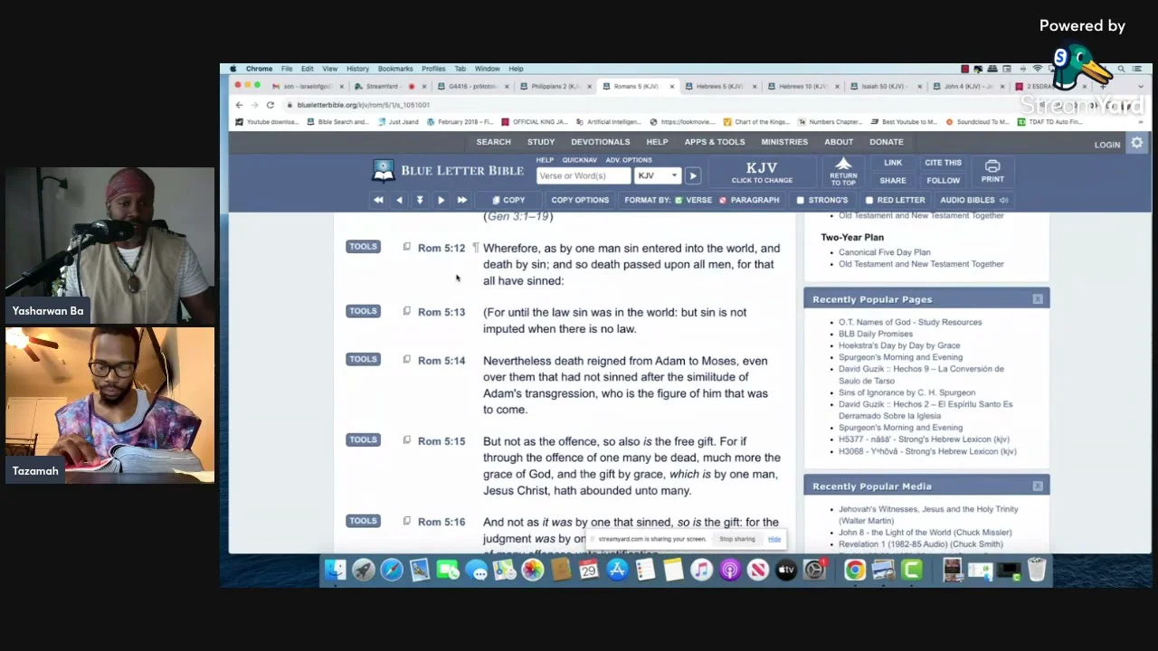
Task: Open the Rom 5:12 verse link
Action: pos(441,248)
